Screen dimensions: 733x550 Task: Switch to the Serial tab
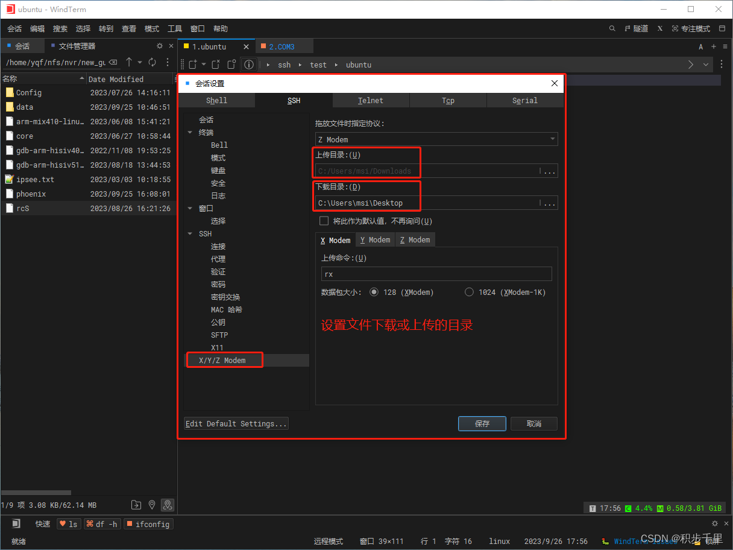pyautogui.click(x=525, y=101)
